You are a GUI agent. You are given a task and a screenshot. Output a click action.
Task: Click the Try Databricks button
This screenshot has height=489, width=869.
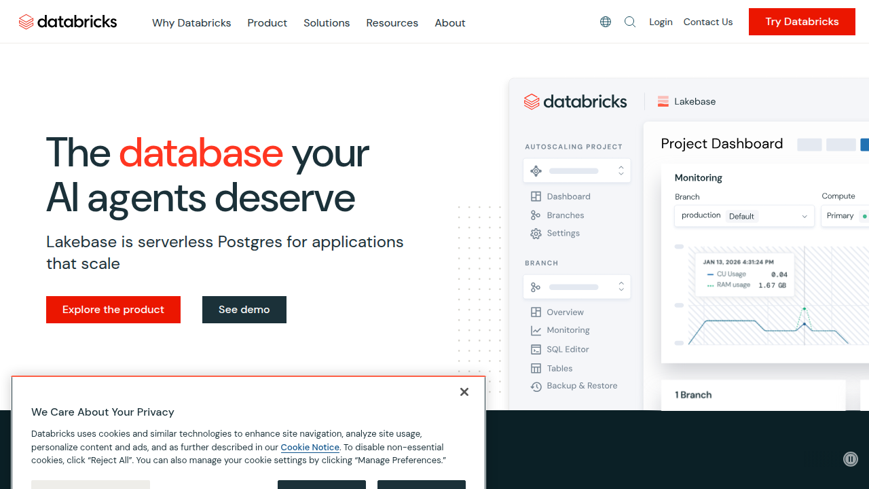click(x=802, y=22)
